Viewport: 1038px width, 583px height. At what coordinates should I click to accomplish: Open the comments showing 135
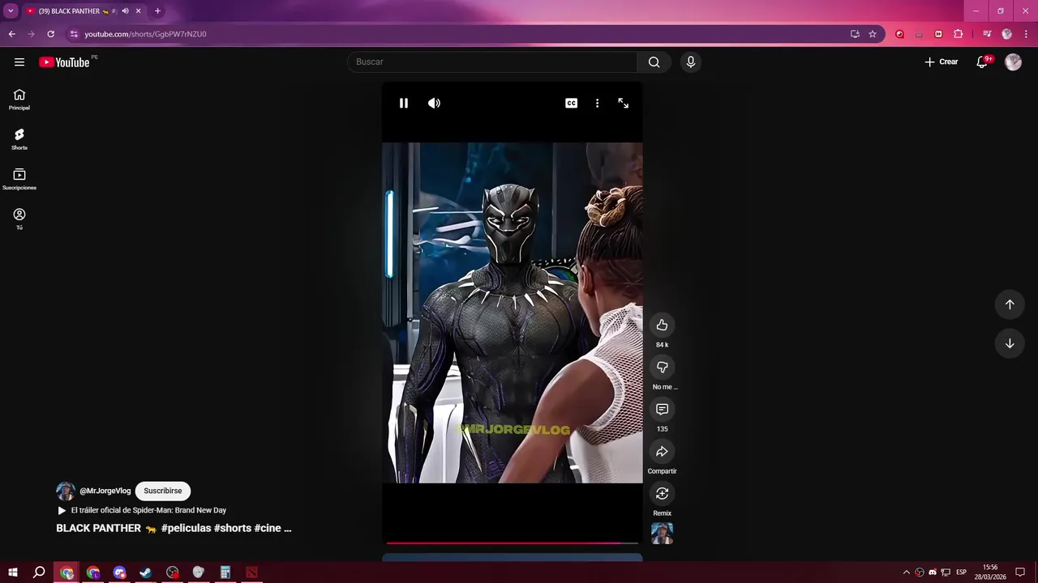point(662,409)
